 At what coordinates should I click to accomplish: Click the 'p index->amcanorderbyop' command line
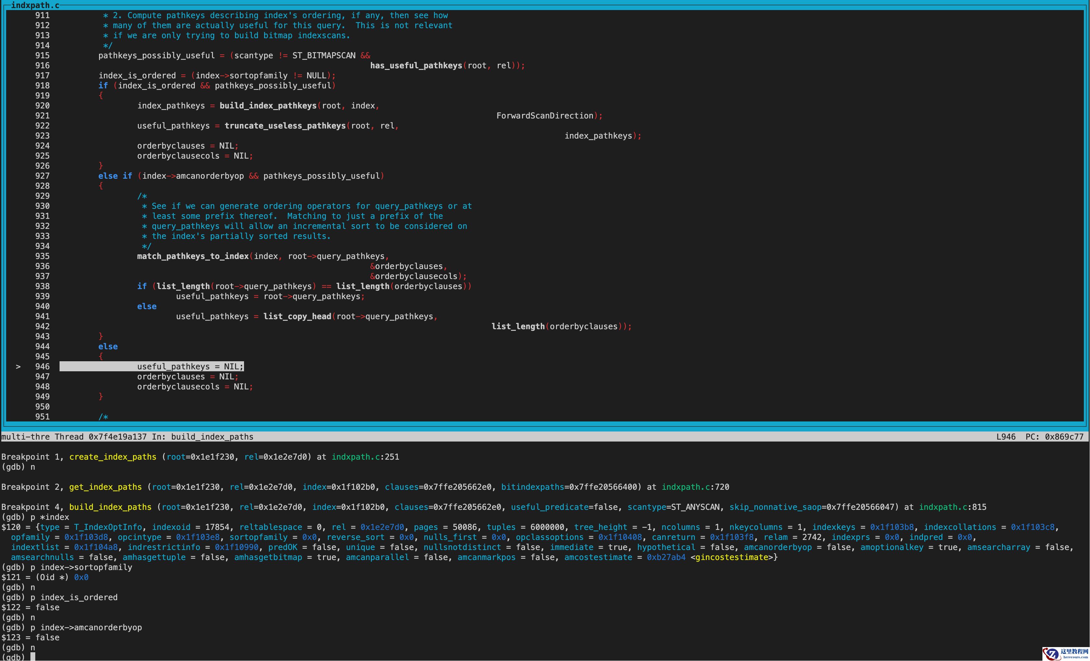(x=86, y=627)
